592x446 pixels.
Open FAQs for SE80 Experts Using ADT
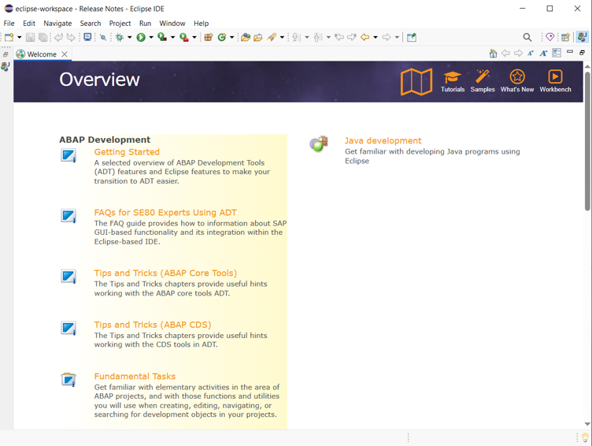pos(165,213)
